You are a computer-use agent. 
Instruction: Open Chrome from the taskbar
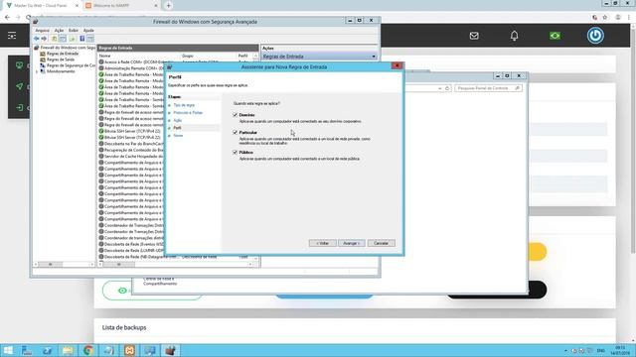point(88,350)
